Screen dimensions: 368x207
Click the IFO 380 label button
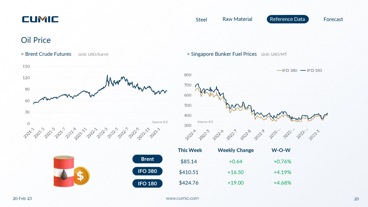147,171
